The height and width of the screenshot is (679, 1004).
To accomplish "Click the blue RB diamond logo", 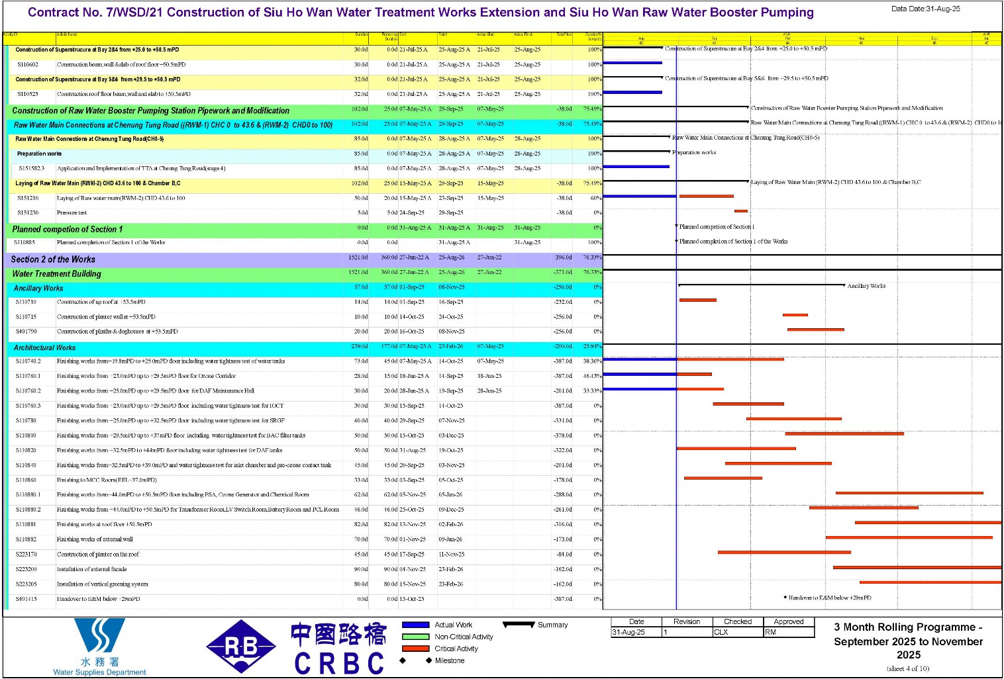I will [241, 647].
